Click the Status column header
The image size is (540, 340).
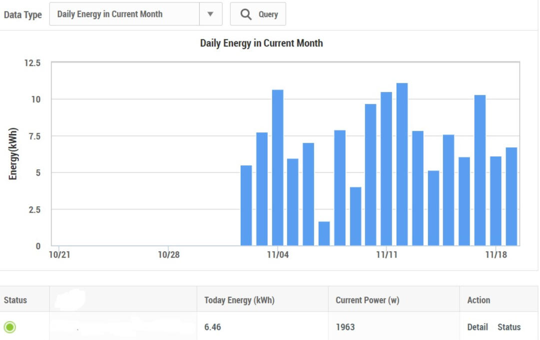tap(15, 300)
